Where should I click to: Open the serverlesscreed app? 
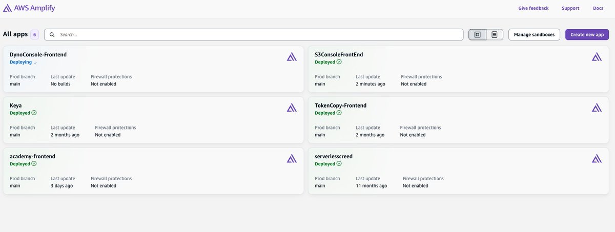click(334, 156)
